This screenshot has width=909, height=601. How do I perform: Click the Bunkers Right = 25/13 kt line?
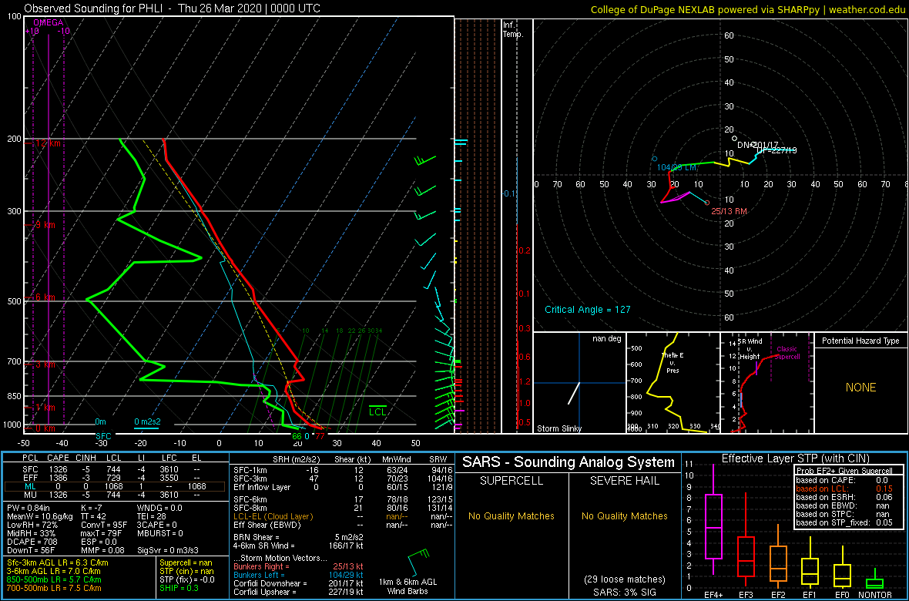298,566
